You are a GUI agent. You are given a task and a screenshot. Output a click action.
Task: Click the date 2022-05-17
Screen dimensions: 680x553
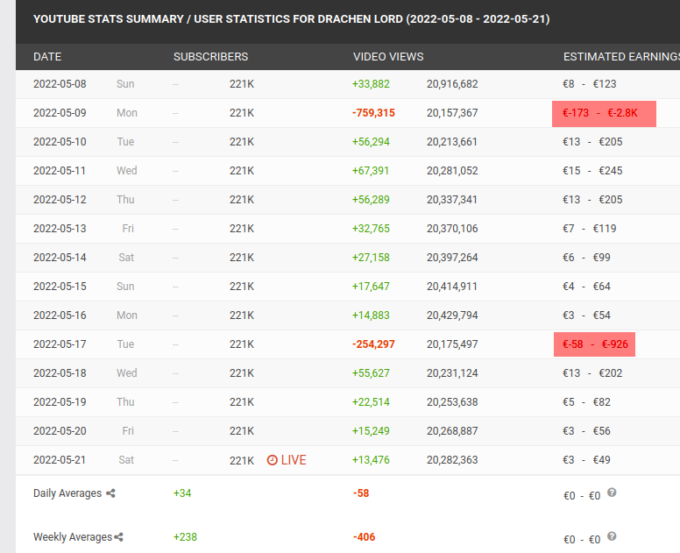60,344
